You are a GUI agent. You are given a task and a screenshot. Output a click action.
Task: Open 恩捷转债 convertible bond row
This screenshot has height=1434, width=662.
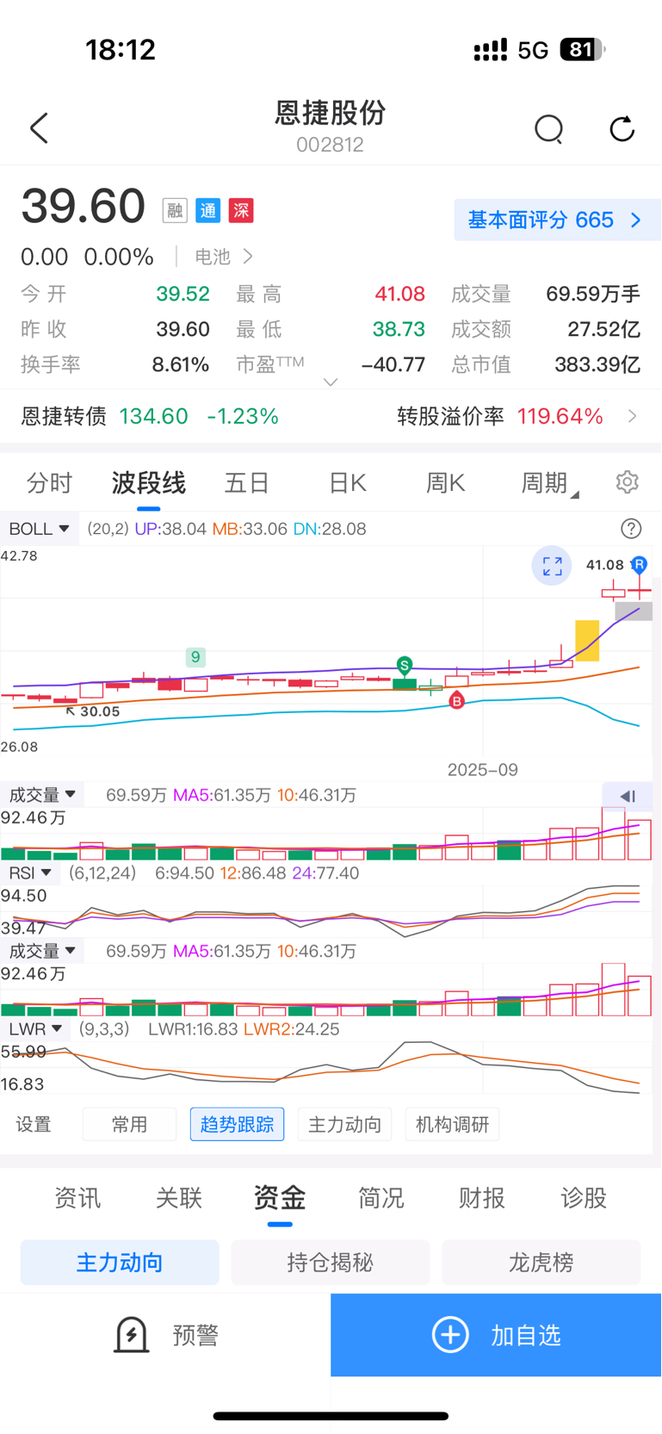pyautogui.click(x=331, y=417)
